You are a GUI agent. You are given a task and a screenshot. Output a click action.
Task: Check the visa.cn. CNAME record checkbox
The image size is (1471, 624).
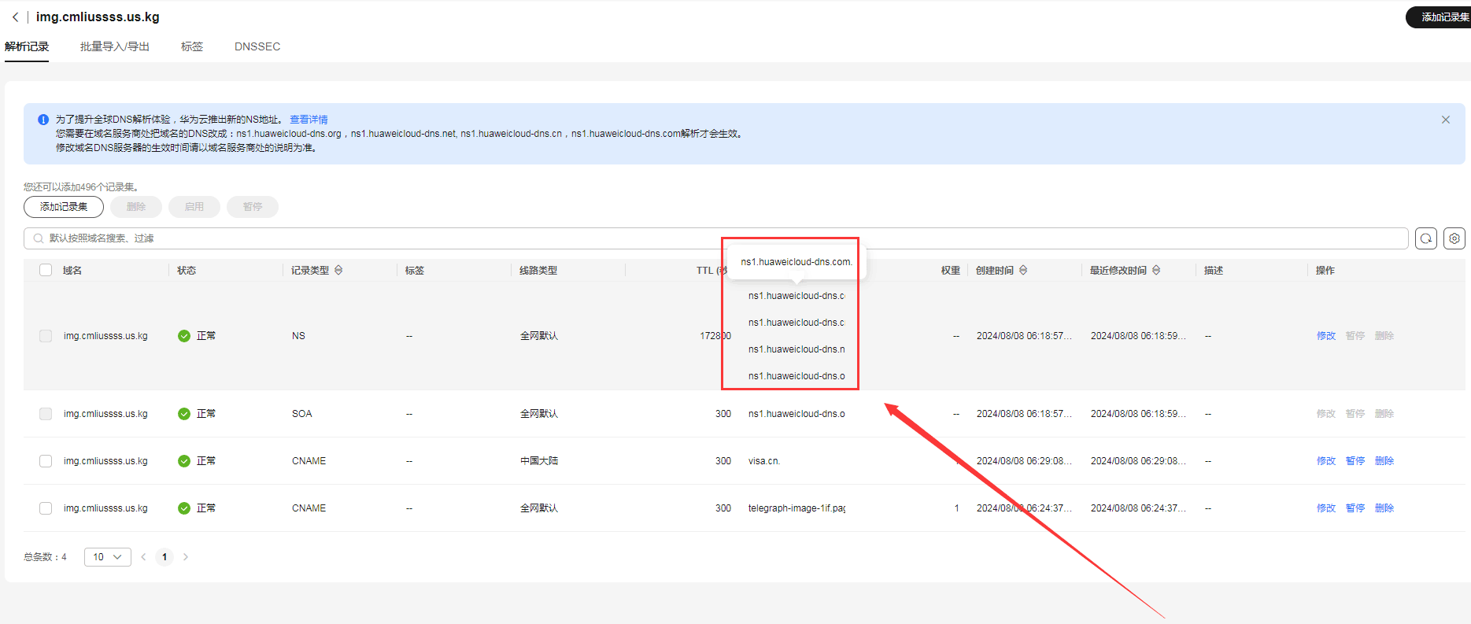[46, 461]
